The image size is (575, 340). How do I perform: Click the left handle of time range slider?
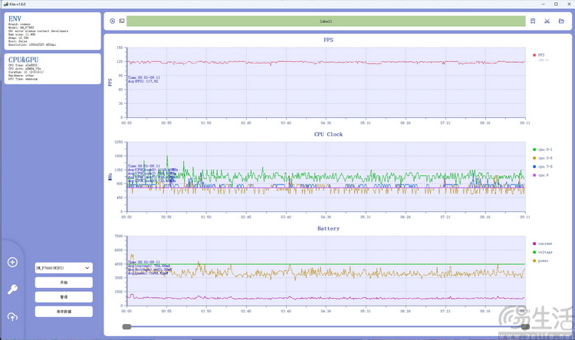click(126, 327)
